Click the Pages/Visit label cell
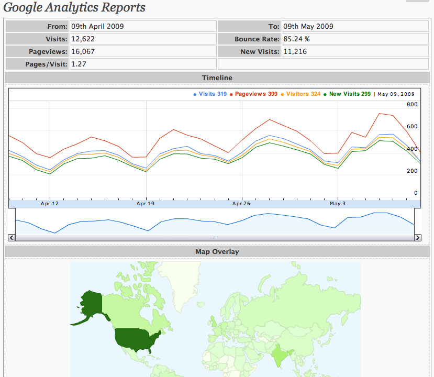The image size is (434, 377). pyautogui.click(x=37, y=64)
